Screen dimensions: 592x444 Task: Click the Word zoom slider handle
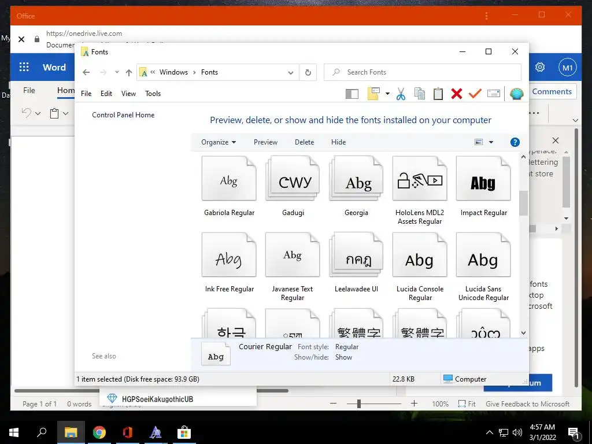click(358, 404)
